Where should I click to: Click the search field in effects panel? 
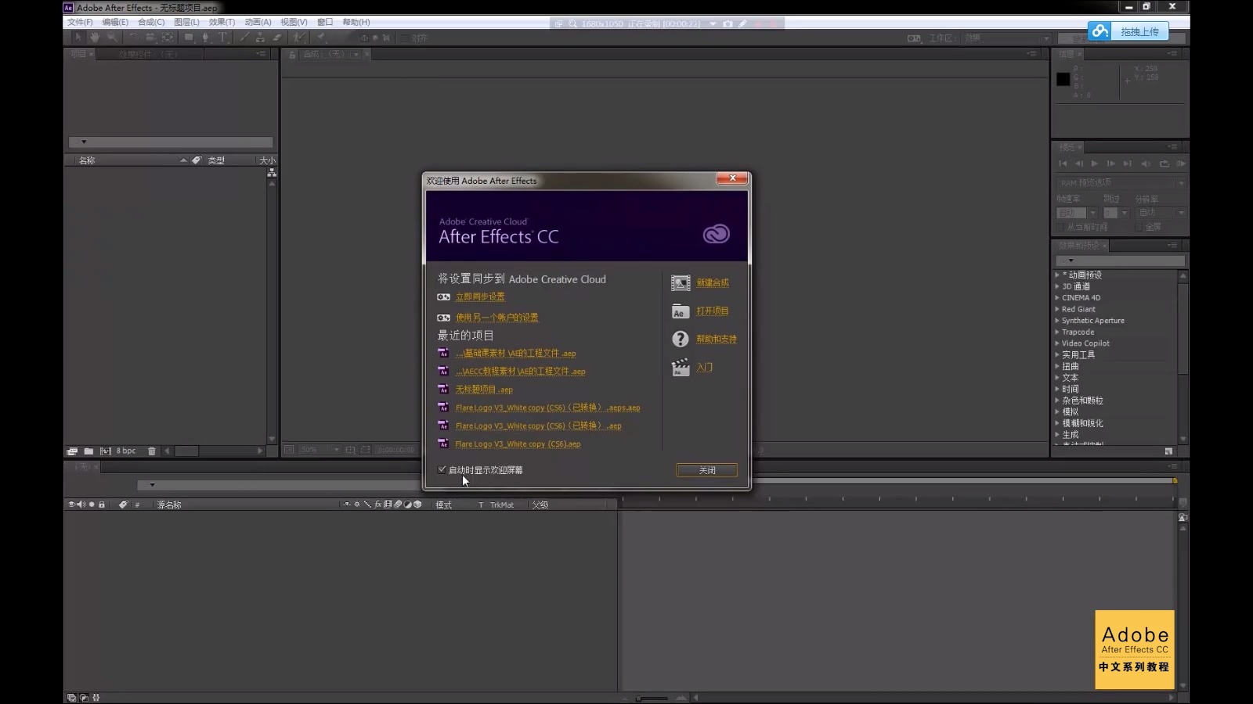click(x=1121, y=260)
